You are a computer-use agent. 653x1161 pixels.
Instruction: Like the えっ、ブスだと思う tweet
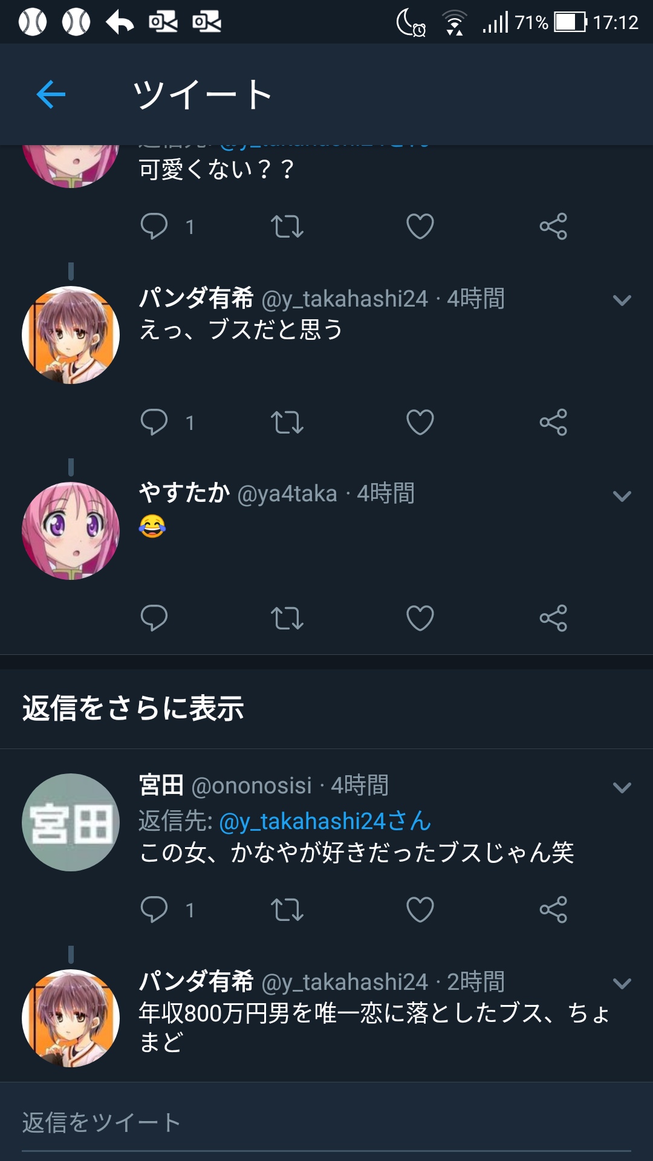click(420, 423)
